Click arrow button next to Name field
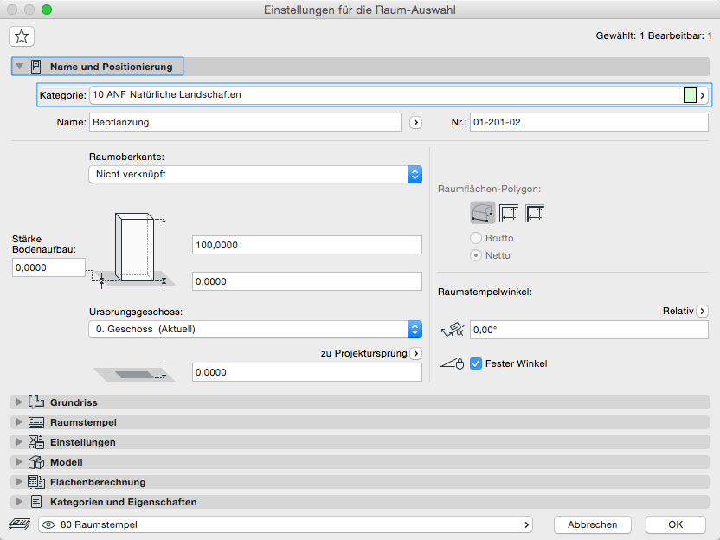Viewport: 720px width, 540px height. tap(415, 123)
